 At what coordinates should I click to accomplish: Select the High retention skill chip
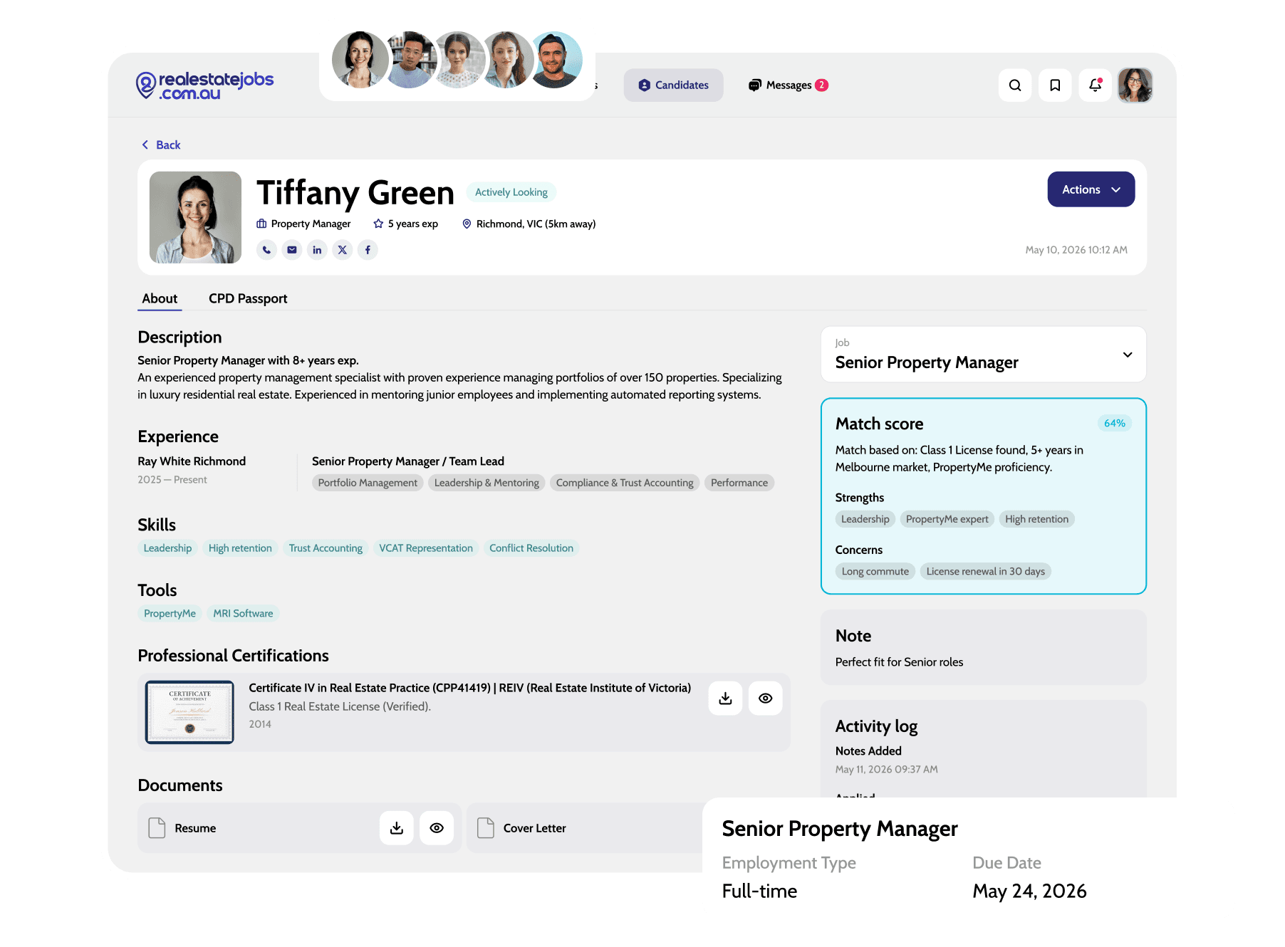(240, 548)
